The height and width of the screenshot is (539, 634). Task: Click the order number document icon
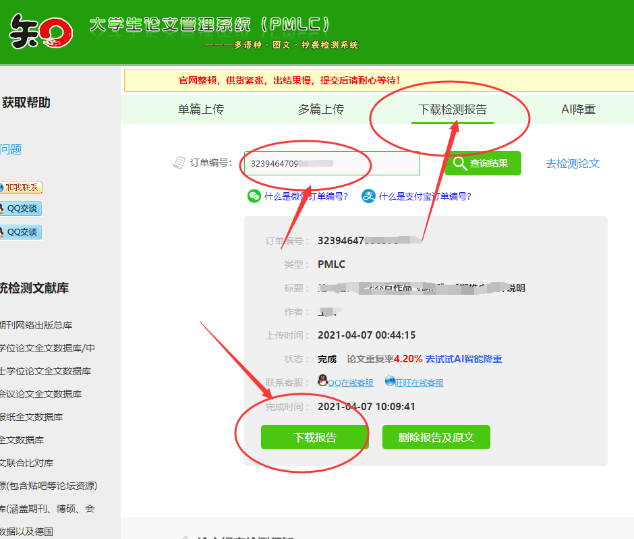click(179, 163)
